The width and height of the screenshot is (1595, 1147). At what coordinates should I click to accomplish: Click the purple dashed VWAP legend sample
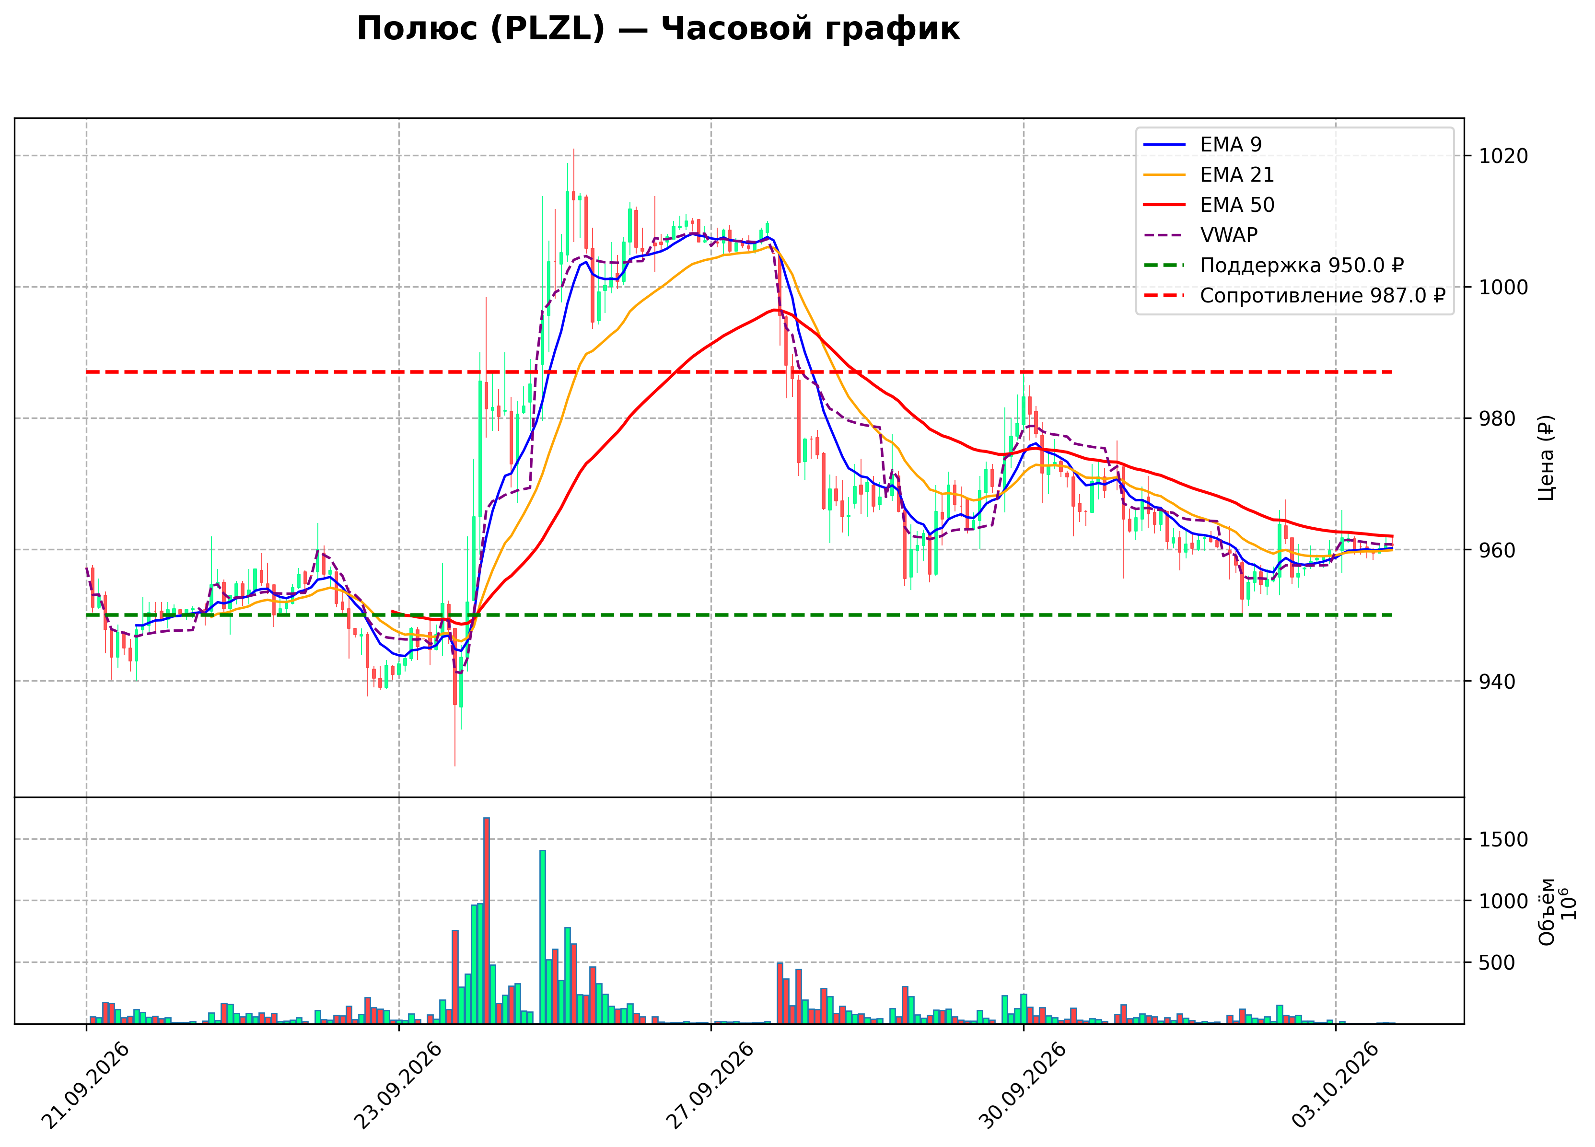tap(1164, 236)
